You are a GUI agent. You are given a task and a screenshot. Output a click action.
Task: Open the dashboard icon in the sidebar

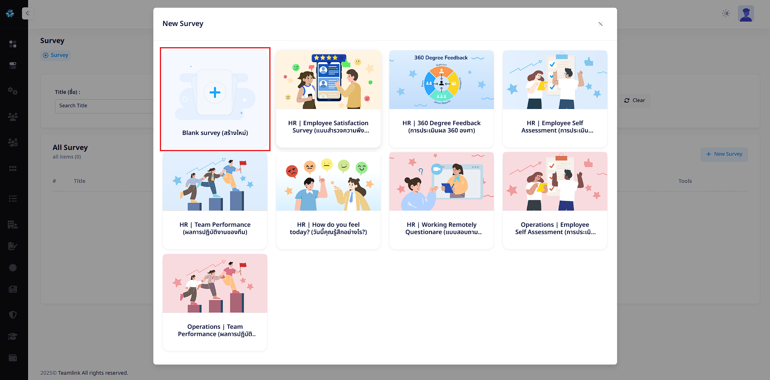coord(13,44)
